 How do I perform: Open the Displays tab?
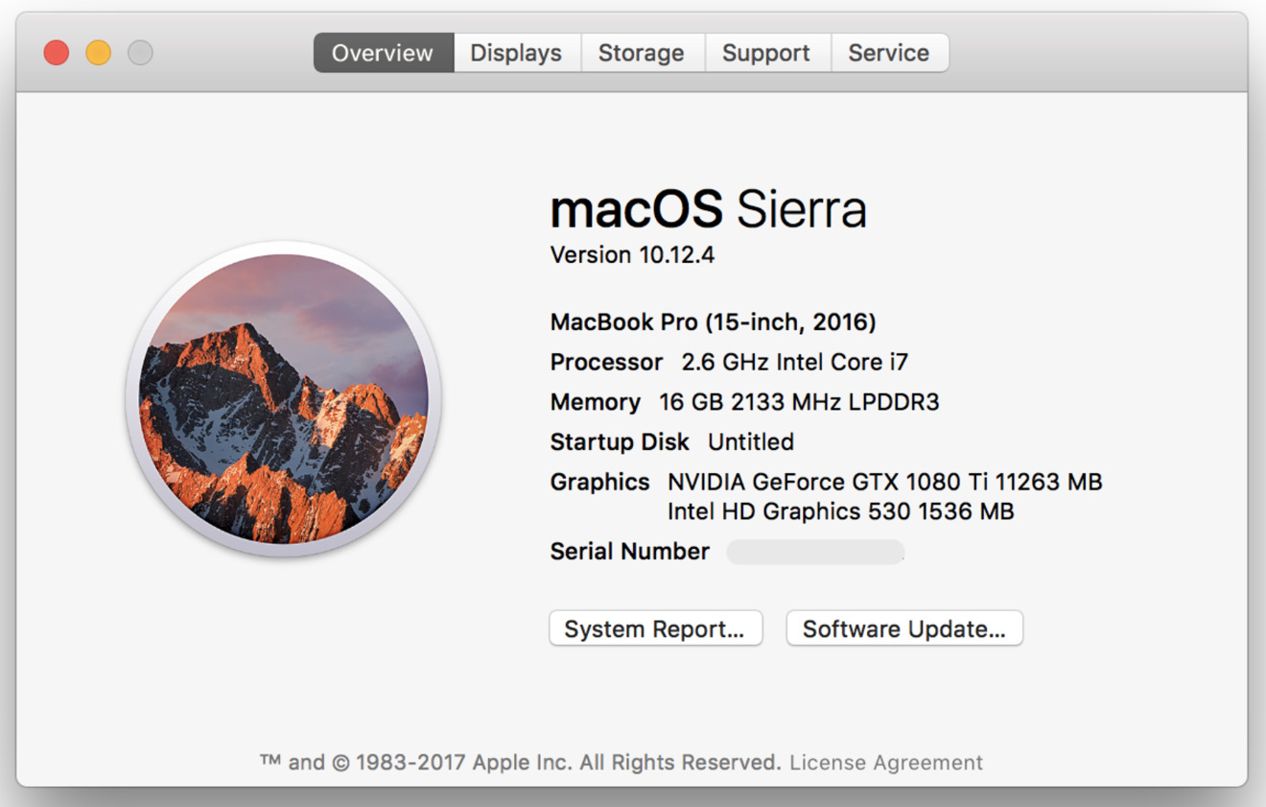(516, 53)
